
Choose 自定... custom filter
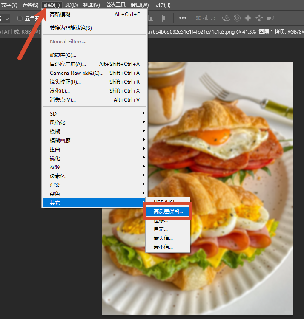tap(168, 229)
